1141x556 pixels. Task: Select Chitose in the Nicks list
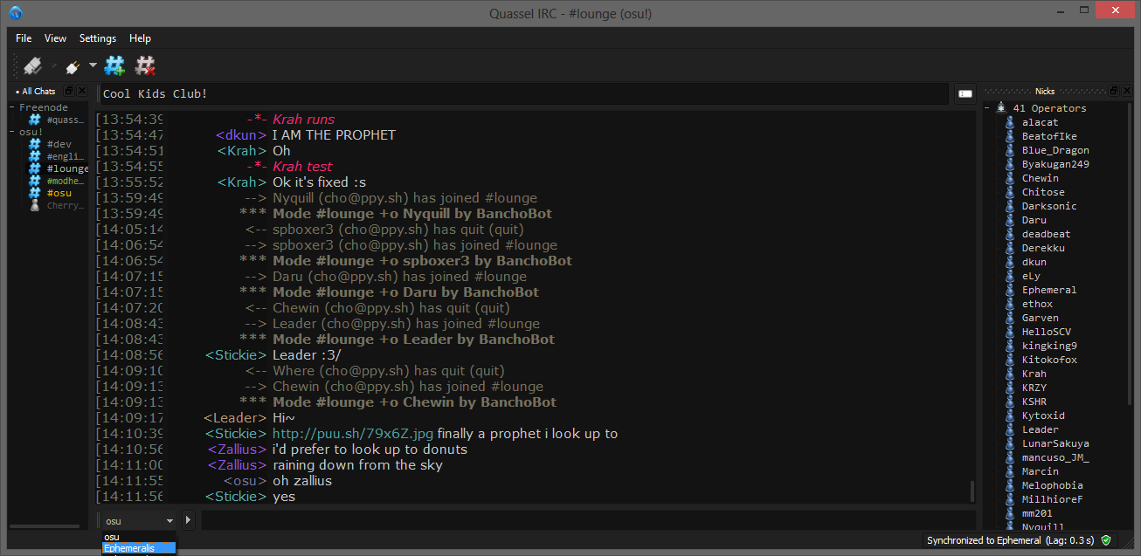(1043, 192)
